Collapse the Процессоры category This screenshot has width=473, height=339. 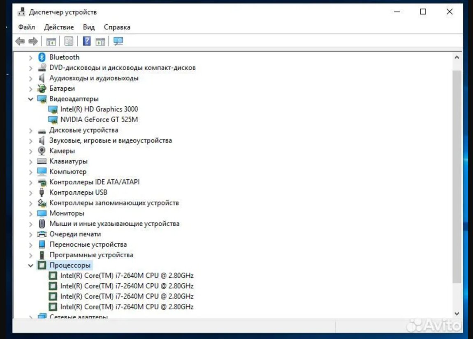click(30, 266)
